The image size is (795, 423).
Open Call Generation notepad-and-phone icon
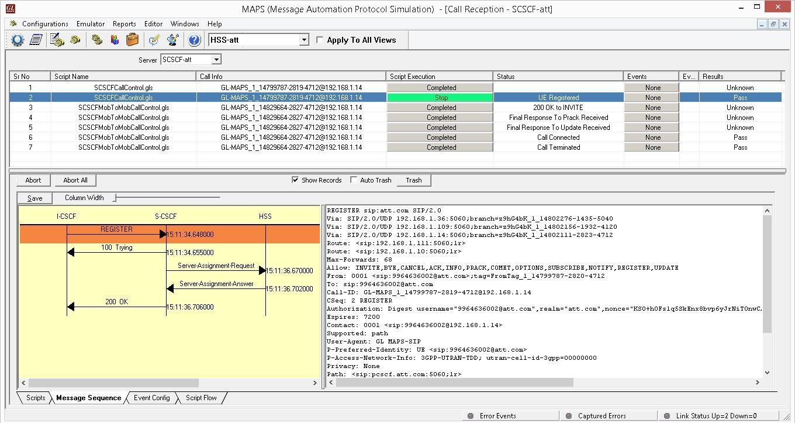click(x=57, y=40)
